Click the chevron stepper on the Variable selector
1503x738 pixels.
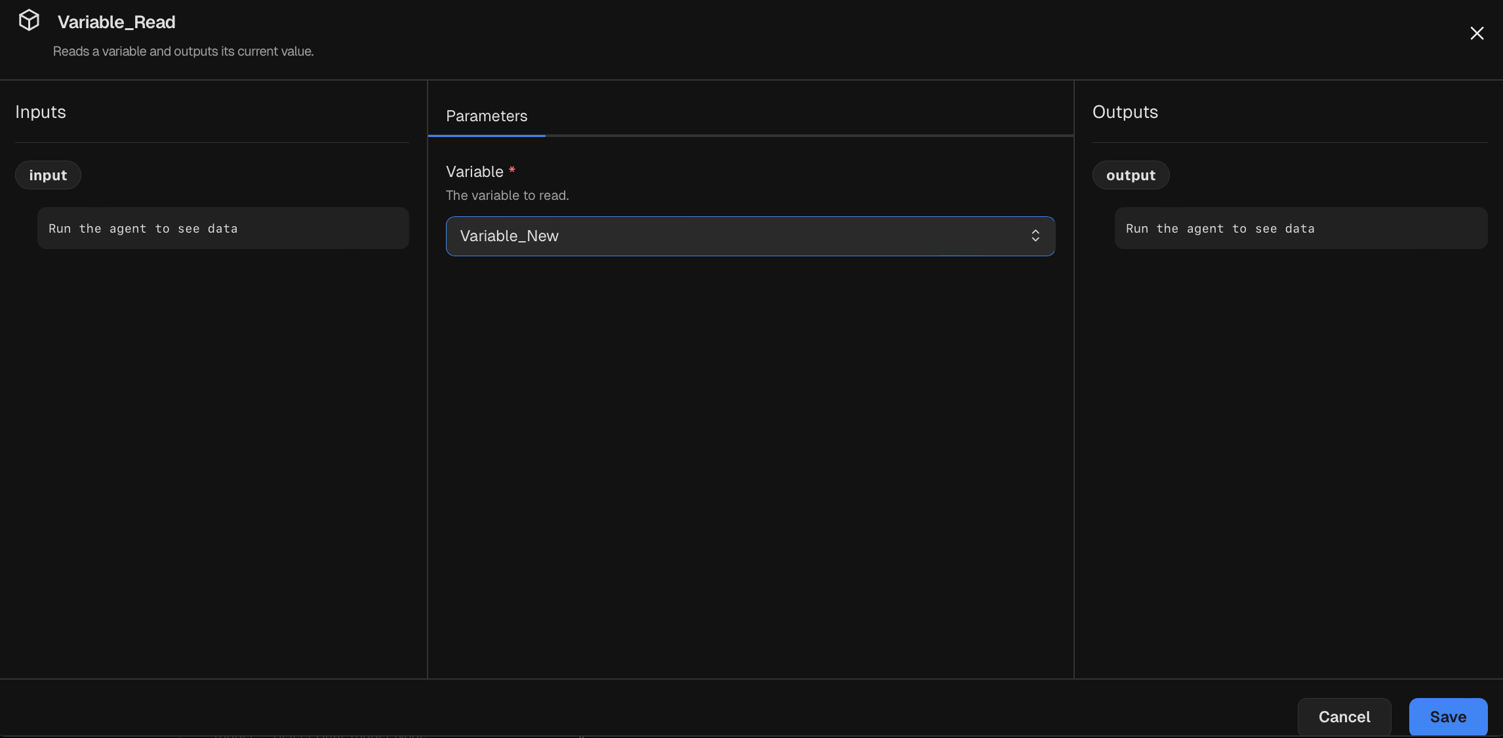click(1036, 236)
